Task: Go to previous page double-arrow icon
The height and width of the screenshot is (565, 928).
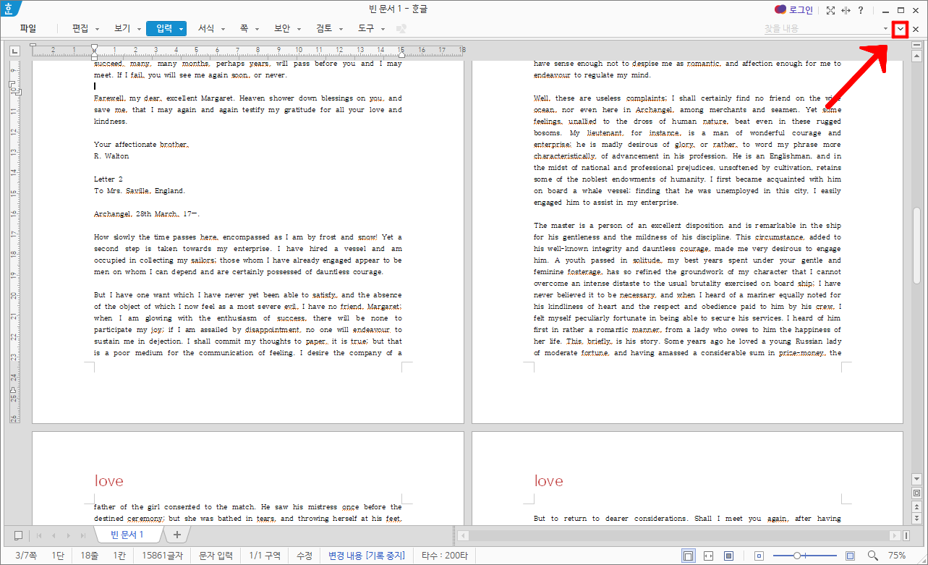Action: [x=916, y=505]
